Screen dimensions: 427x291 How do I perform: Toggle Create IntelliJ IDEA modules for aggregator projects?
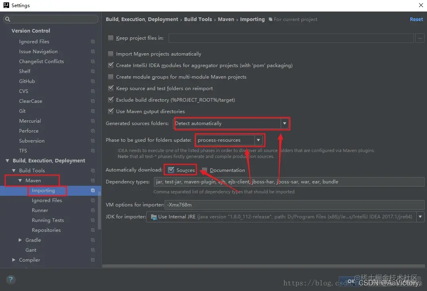pos(111,65)
